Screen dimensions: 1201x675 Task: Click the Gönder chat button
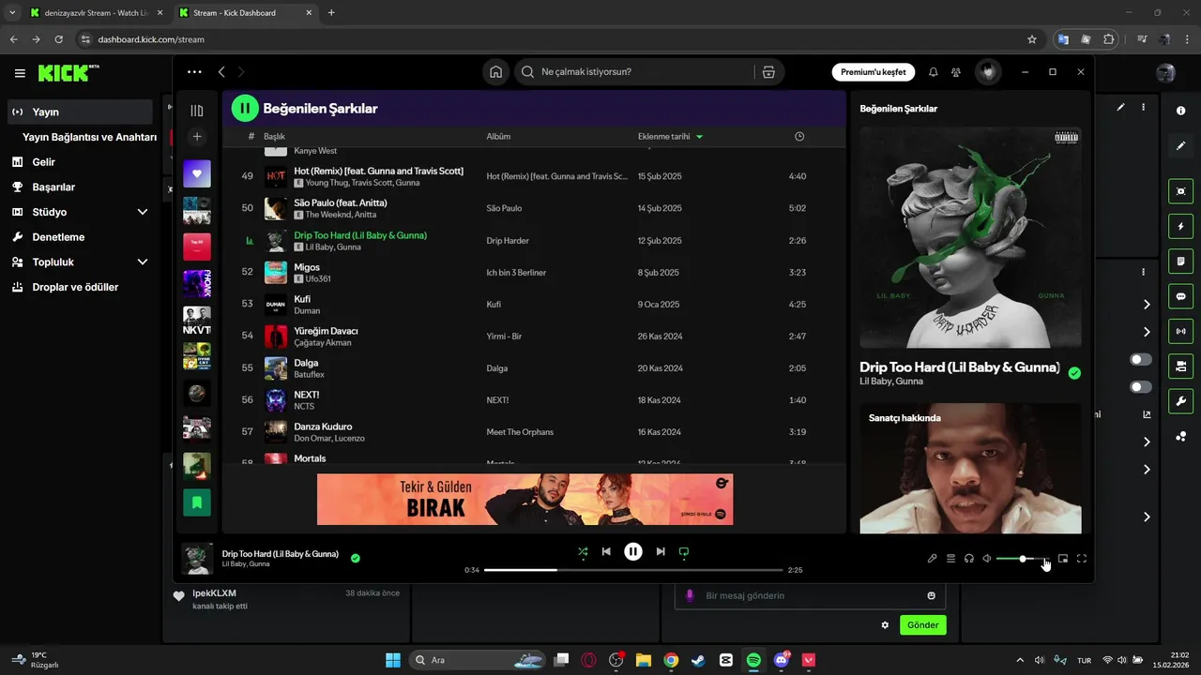tap(923, 624)
